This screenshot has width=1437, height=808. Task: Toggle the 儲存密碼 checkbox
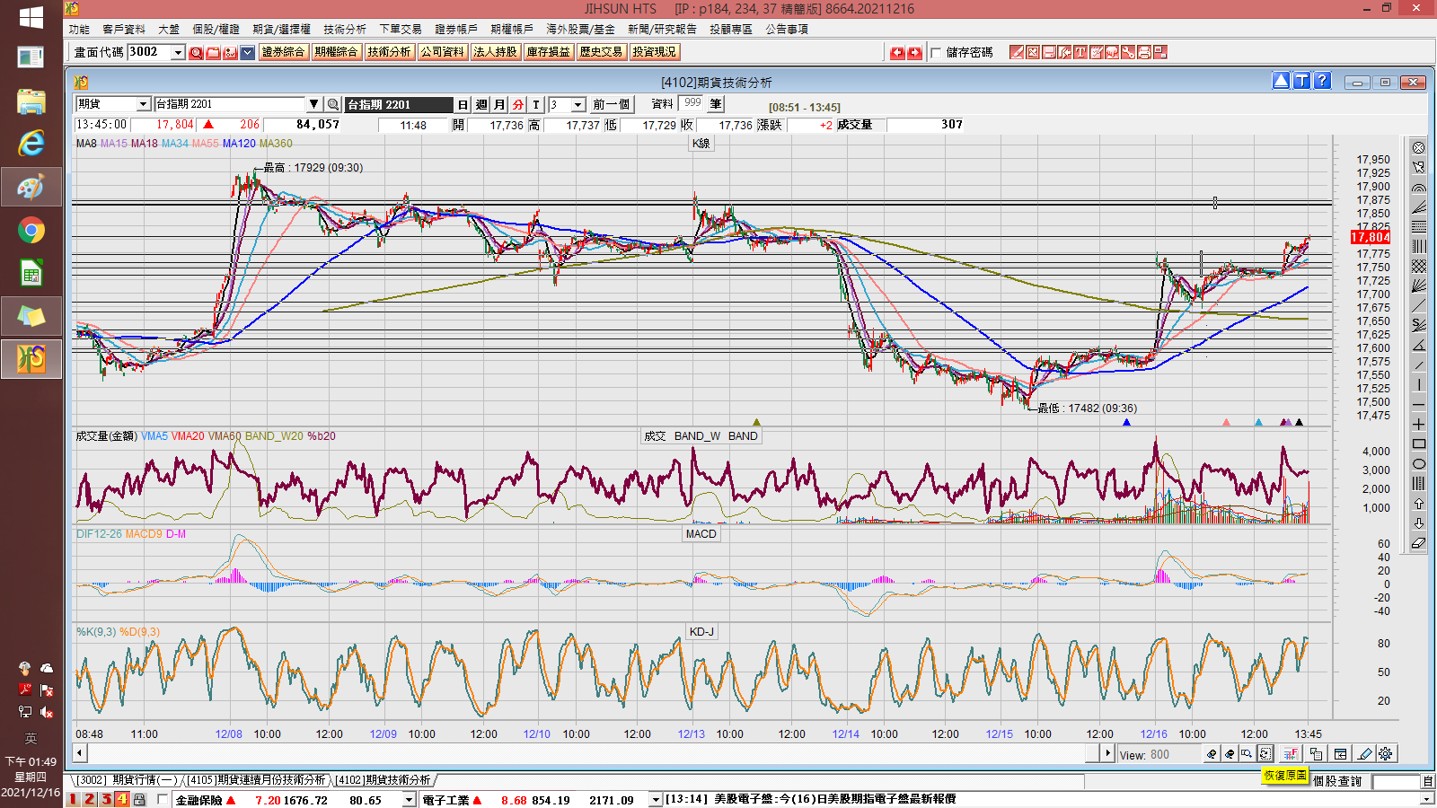click(x=937, y=53)
